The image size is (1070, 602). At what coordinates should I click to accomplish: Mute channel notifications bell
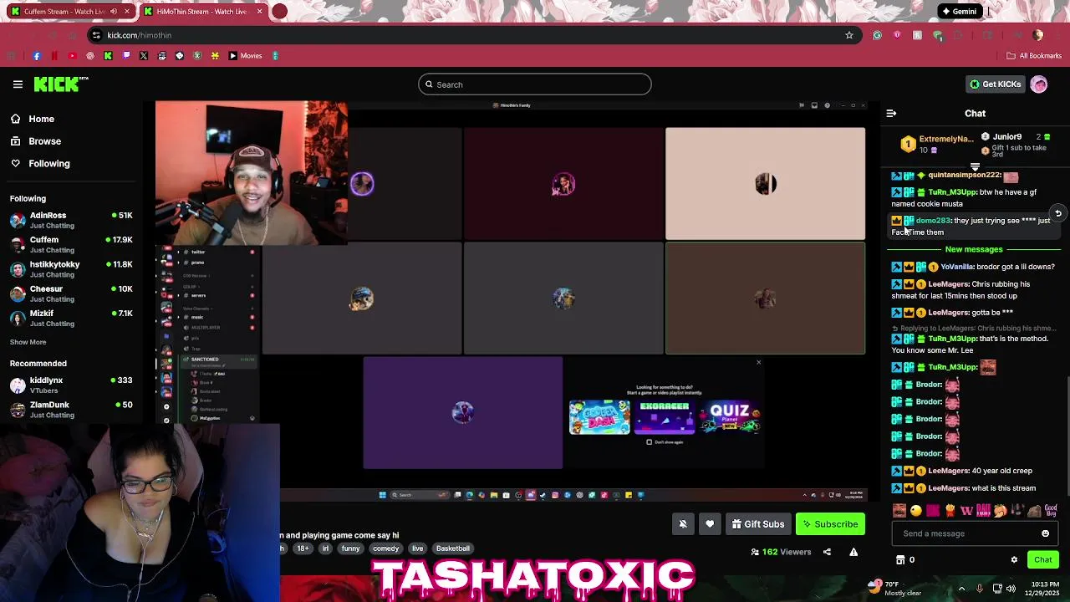(683, 524)
